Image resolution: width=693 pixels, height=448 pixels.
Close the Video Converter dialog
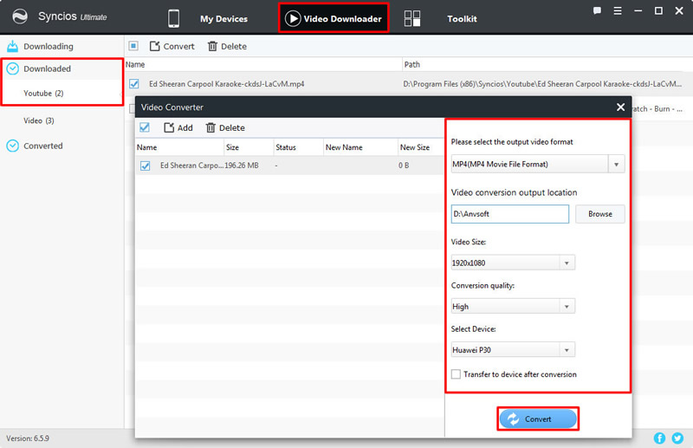620,107
